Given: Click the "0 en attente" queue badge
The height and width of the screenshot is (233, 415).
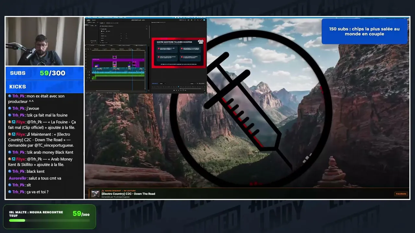Looking at the screenshot, I should (x=401, y=194).
